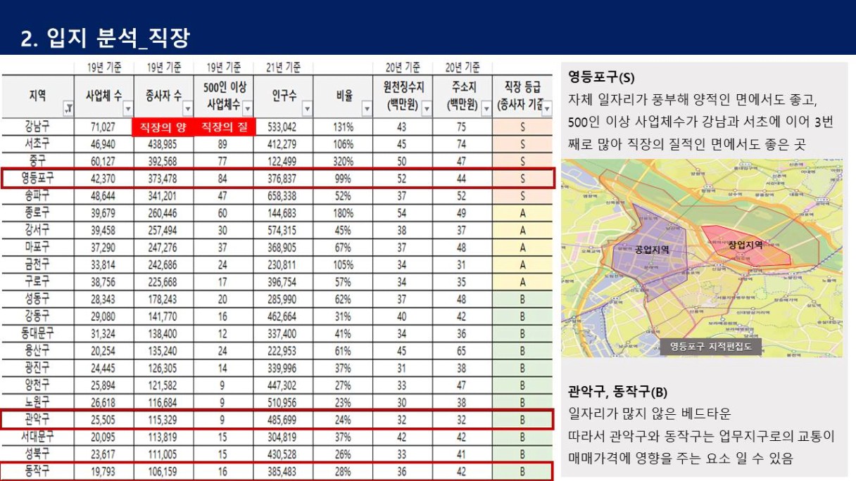Select the 71,027 사업체 수 value
This screenshot has height=481, width=856.
tap(103, 127)
